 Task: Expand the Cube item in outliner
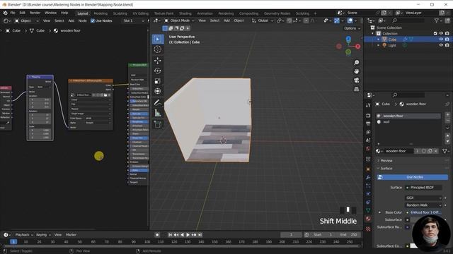click(x=379, y=40)
